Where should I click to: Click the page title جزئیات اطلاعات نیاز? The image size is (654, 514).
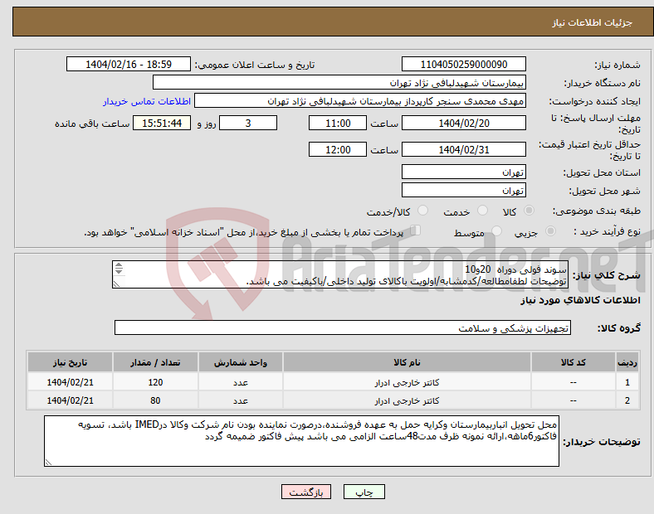(x=593, y=22)
